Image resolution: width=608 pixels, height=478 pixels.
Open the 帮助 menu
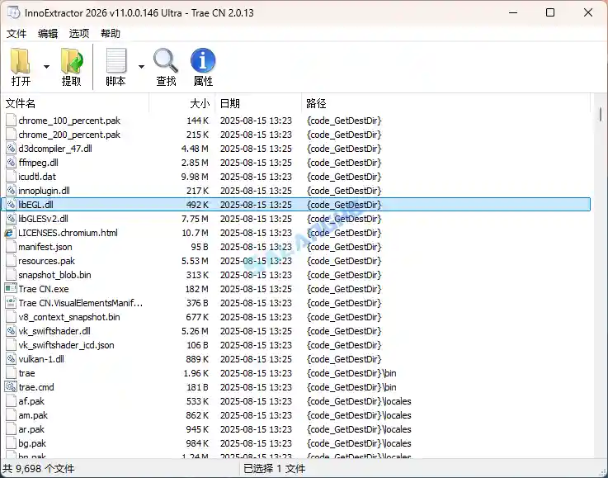click(x=111, y=34)
